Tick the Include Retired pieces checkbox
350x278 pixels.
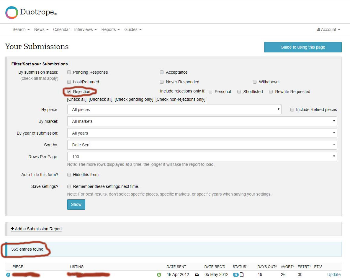[x=292, y=110]
